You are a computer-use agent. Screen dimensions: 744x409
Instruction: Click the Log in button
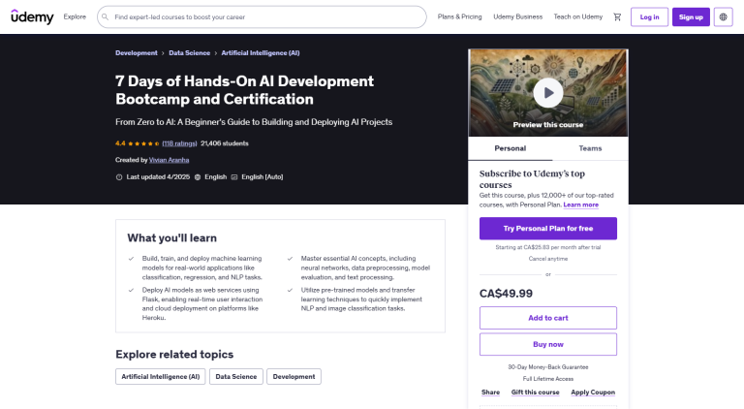tap(649, 17)
